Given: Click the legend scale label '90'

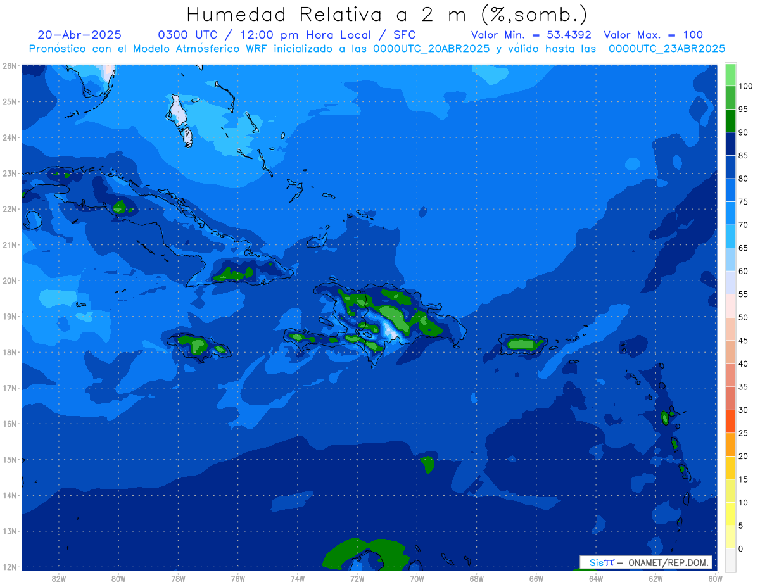Looking at the screenshot, I should coord(743,132).
